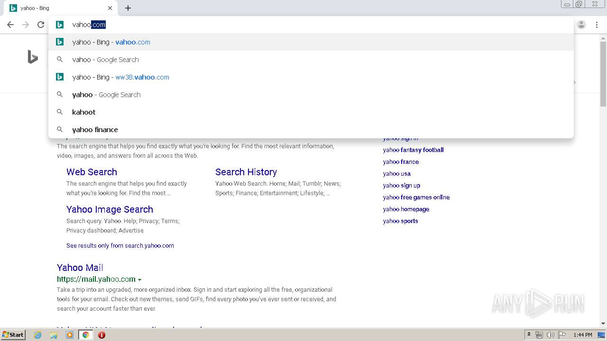Open related search 'yahoo france'
The image size is (607, 341).
[401, 162]
